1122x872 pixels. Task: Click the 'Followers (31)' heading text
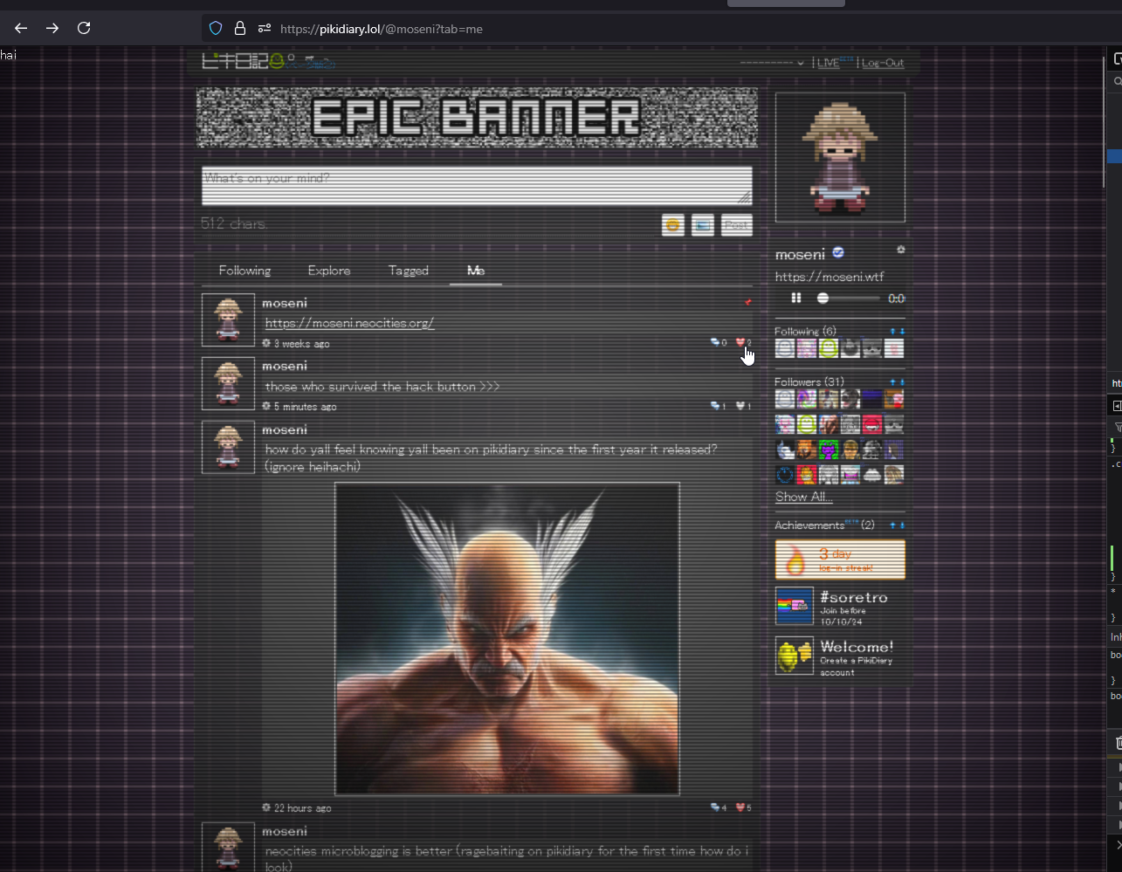pos(809,382)
